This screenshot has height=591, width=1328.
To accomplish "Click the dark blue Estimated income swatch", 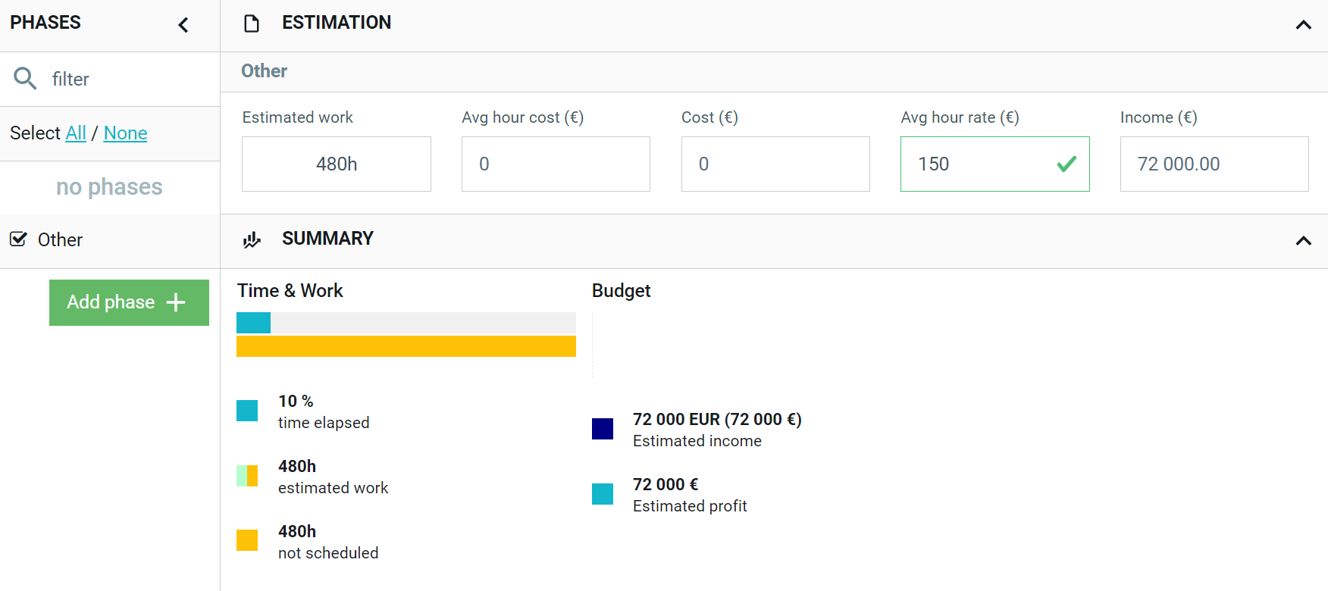I will pos(603,429).
